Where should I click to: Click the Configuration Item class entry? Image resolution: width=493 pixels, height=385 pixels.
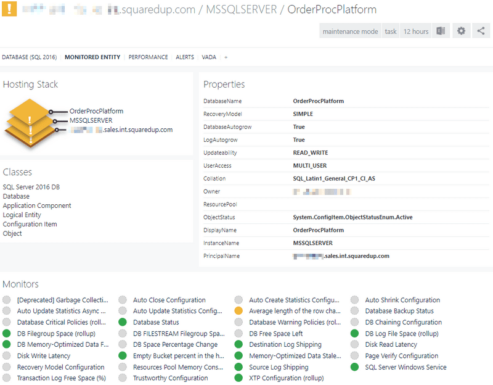pyautogui.click(x=30, y=224)
